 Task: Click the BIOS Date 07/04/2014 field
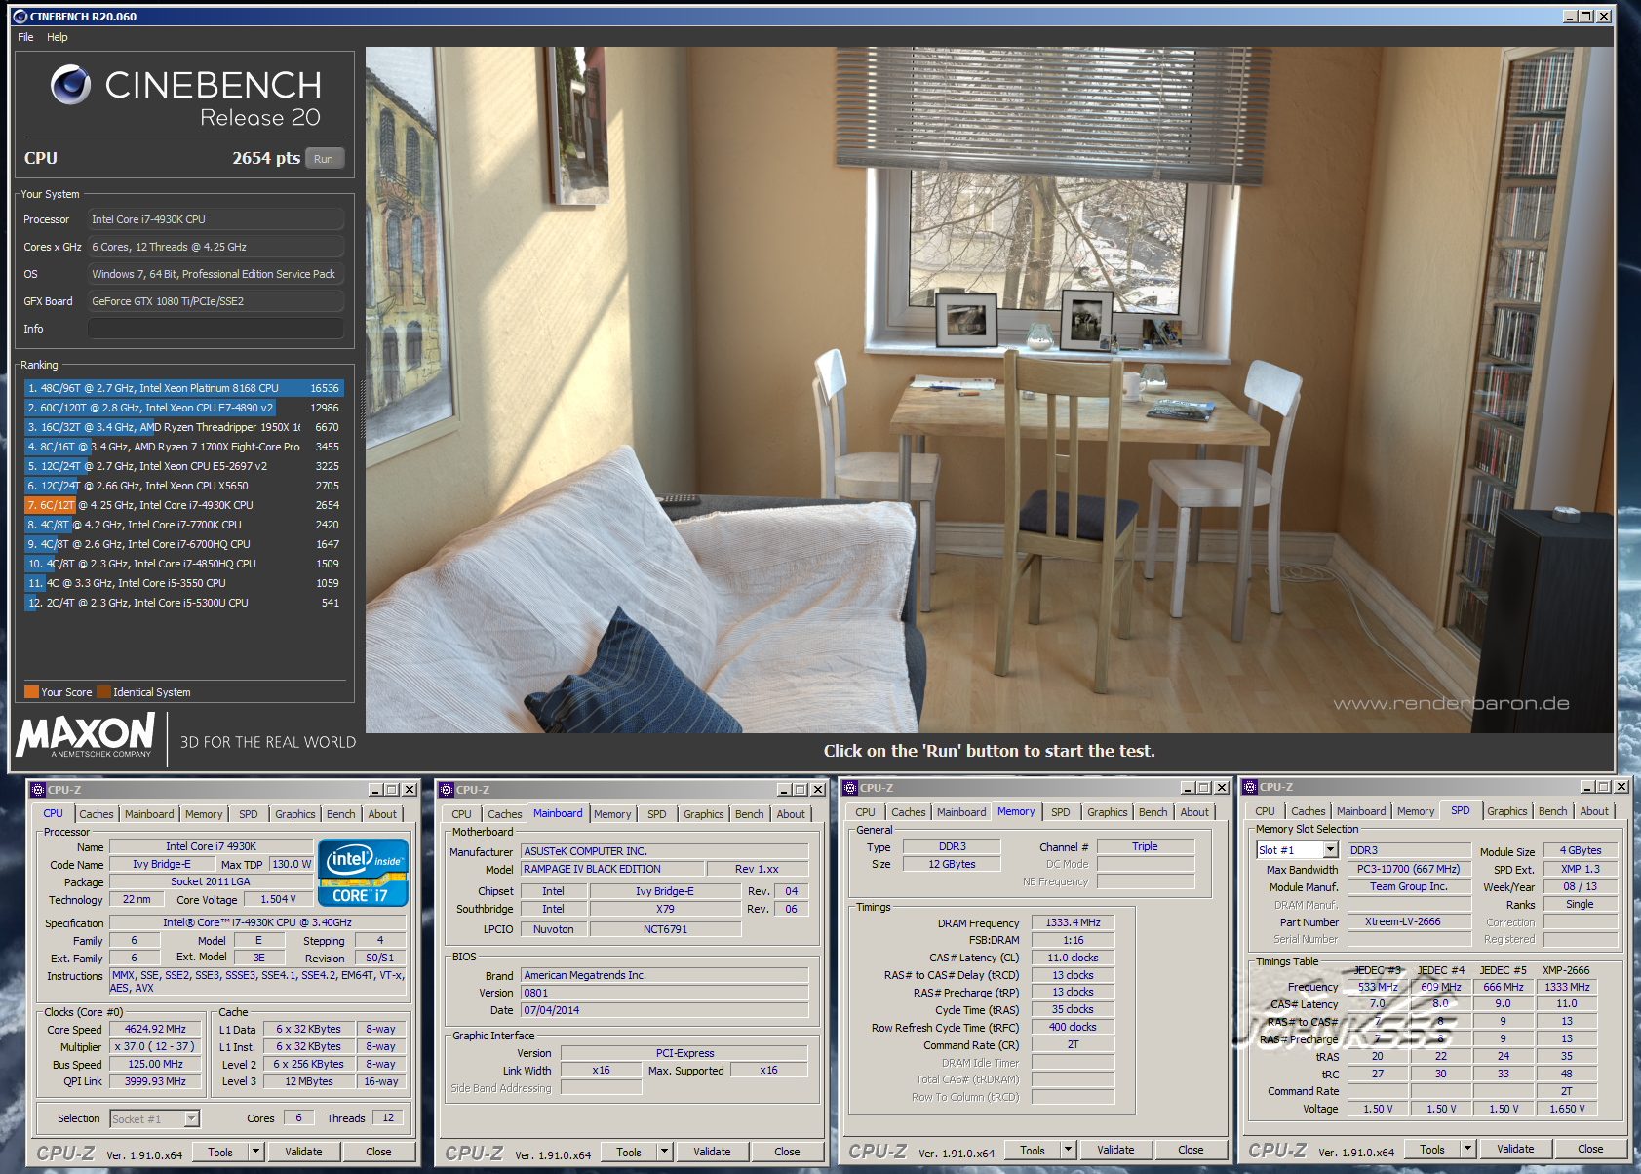(x=664, y=1010)
